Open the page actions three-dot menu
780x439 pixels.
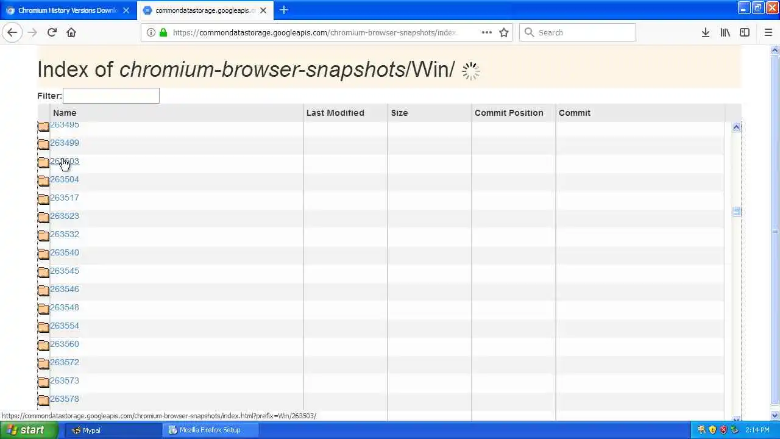[486, 32]
